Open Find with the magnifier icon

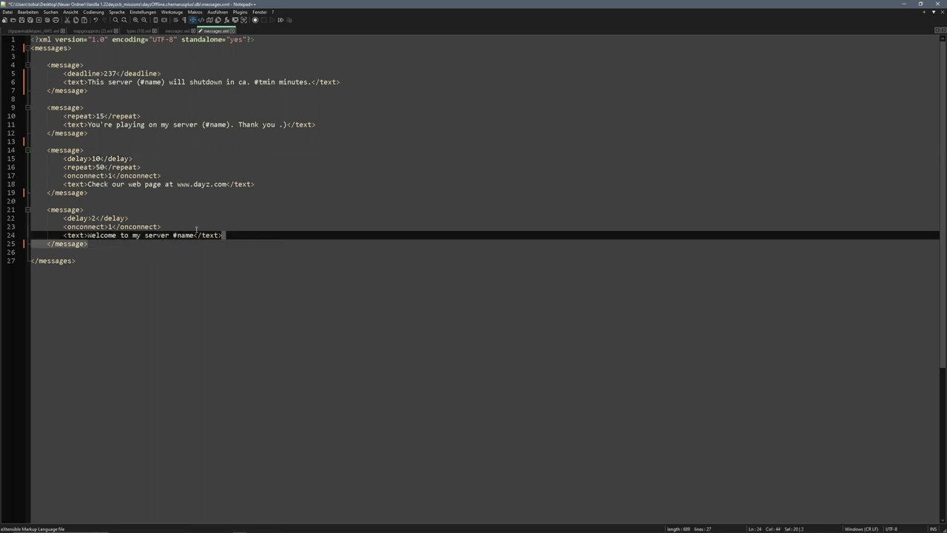coord(115,20)
